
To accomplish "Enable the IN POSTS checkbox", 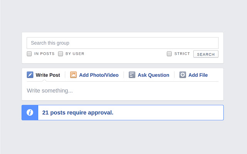I will tap(29, 54).
